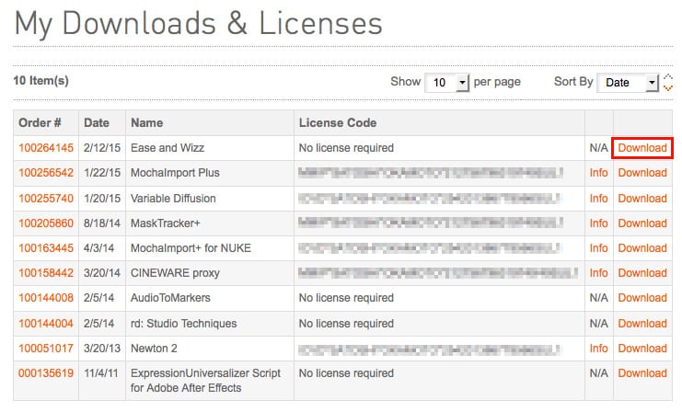Screen dimensions: 682x412
Task: Open order number 100158442
Action: 46,273
